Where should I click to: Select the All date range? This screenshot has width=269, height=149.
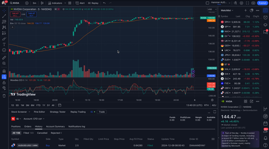click(x=53, y=105)
